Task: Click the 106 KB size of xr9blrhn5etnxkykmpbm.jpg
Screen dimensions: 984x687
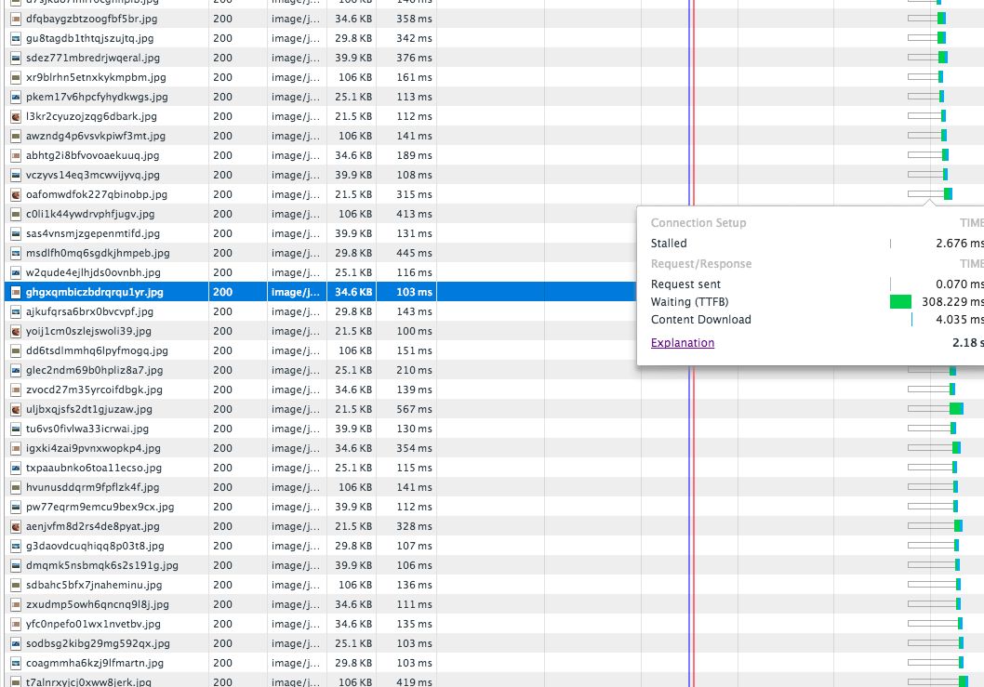Action: click(x=355, y=77)
